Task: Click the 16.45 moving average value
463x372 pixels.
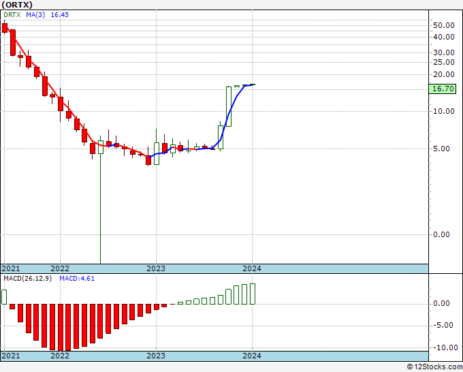Action: [x=60, y=15]
